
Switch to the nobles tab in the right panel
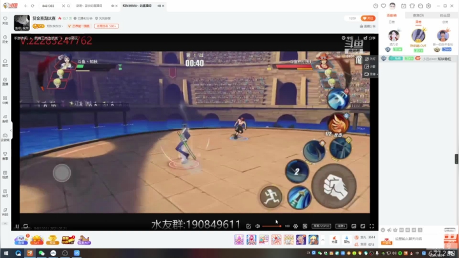418,15
